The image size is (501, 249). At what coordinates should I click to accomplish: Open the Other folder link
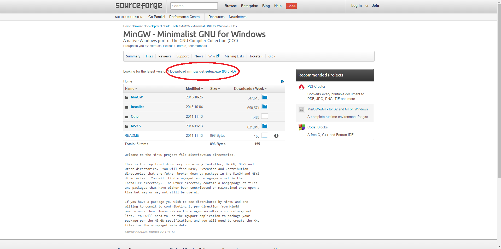135,116
